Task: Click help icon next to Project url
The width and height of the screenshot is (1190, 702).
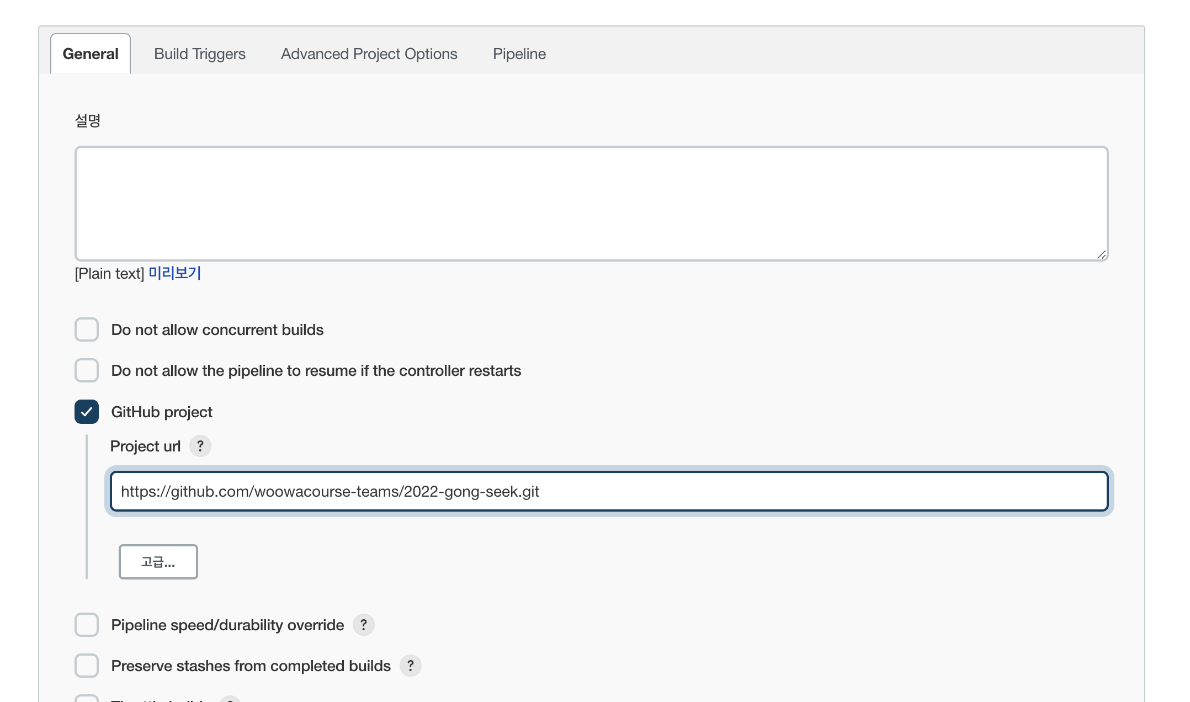Action: pyautogui.click(x=200, y=446)
